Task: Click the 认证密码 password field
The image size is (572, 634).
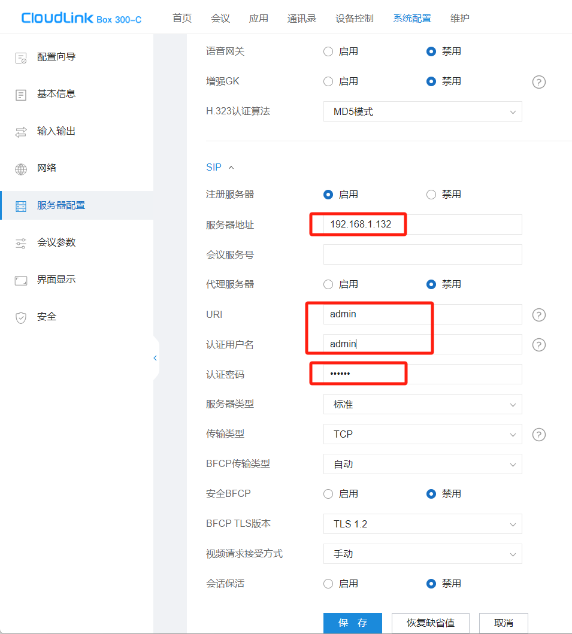Action: [x=423, y=374]
